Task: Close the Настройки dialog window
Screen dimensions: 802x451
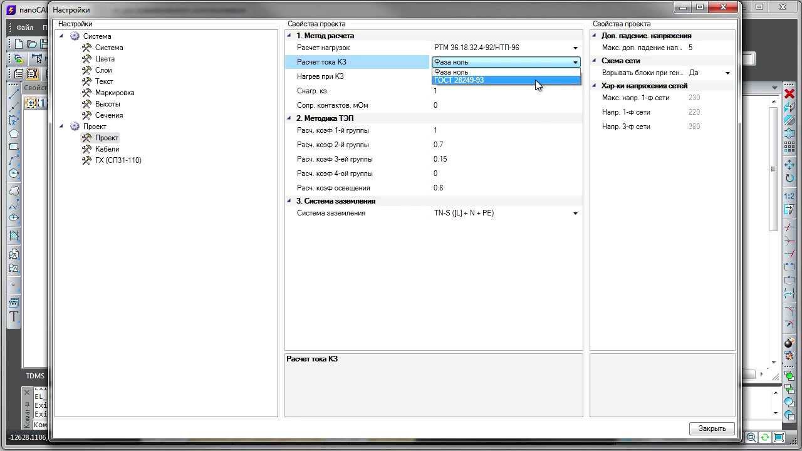Action: (x=724, y=8)
